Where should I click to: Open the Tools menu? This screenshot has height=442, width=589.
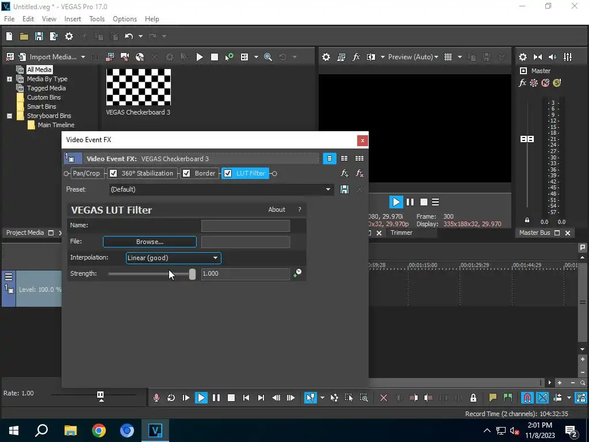pyautogui.click(x=97, y=19)
